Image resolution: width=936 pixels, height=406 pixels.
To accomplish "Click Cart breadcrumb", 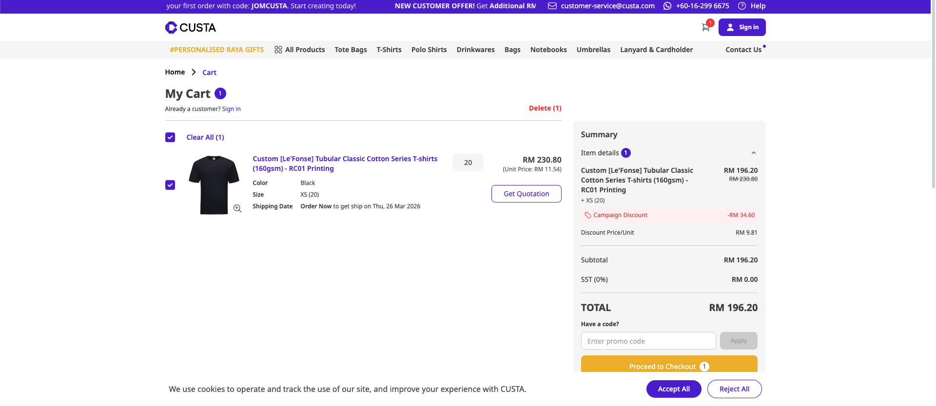I will click(x=209, y=73).
